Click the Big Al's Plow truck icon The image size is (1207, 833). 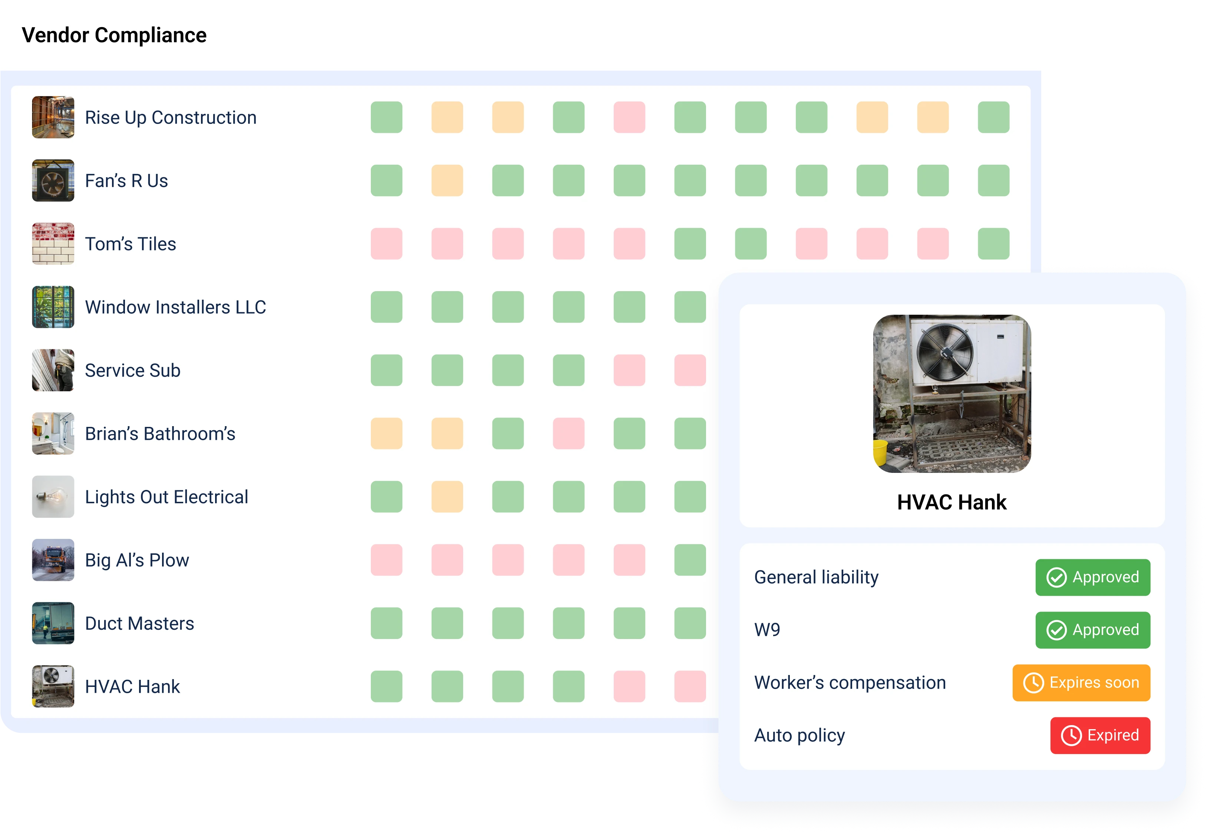[x=53, y=560]
